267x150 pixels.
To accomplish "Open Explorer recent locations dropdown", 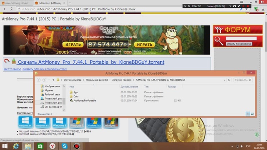I will (x=49, y=80).
